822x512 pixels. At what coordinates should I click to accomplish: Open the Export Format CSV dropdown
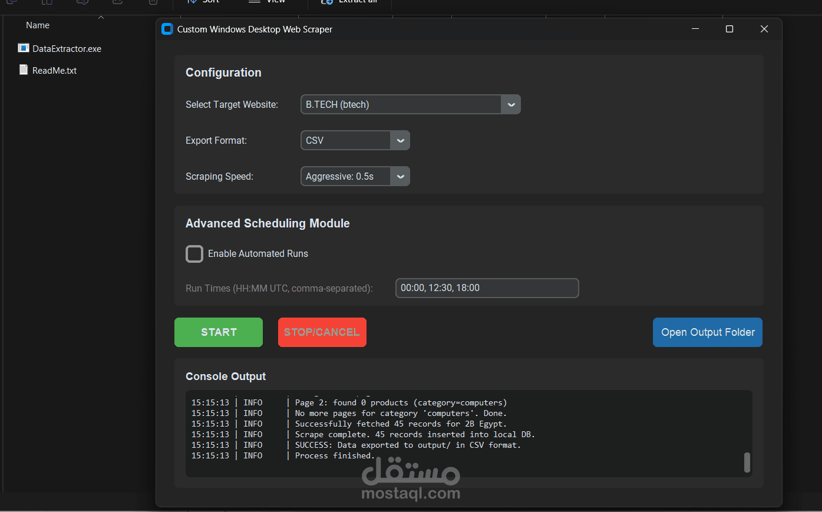pos(355,140)
